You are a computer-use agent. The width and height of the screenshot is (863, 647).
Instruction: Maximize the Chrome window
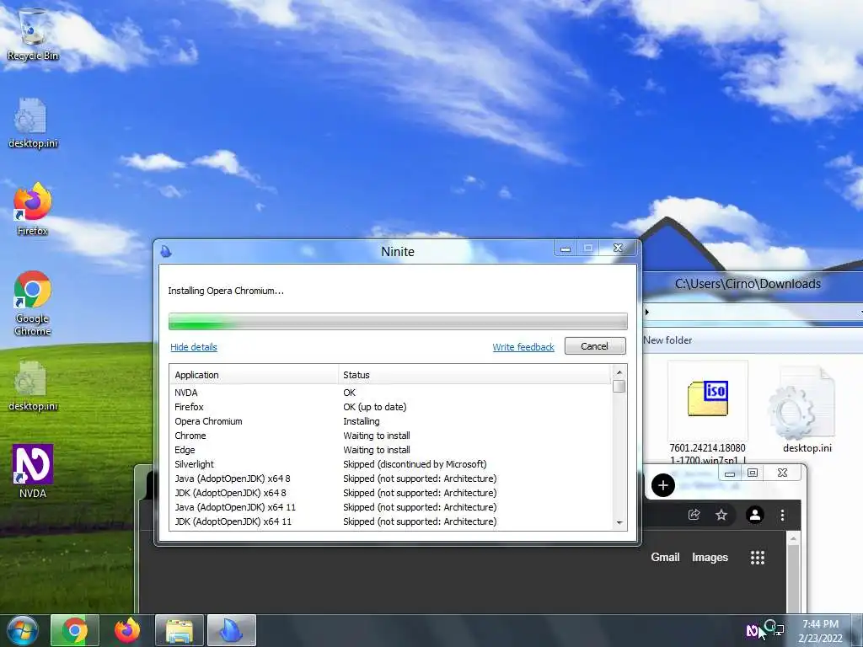tap(753, 473)
